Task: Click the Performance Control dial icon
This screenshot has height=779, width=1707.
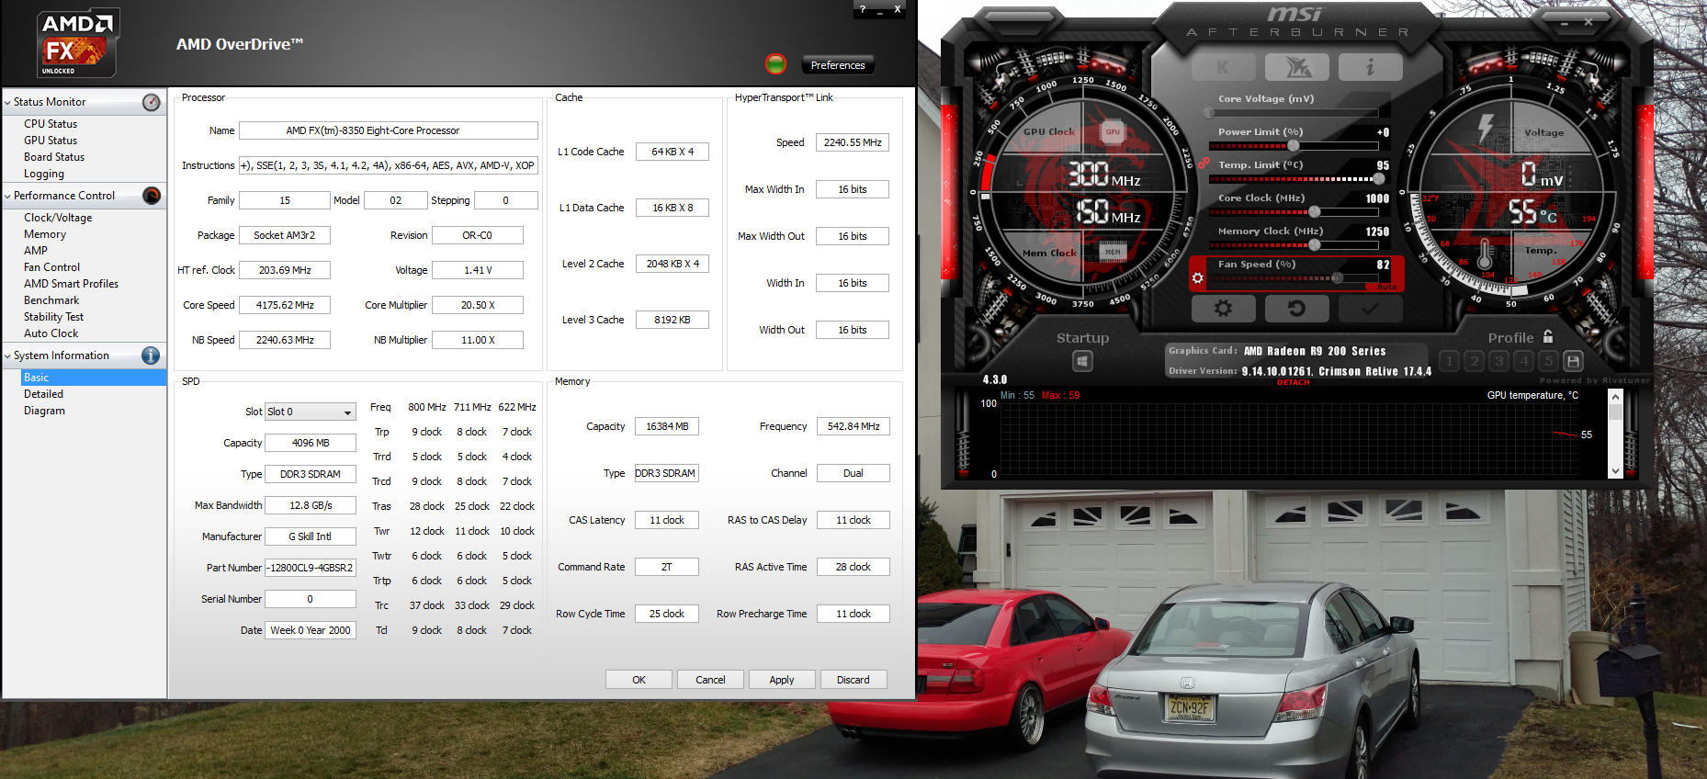Action: coord(152,196)
